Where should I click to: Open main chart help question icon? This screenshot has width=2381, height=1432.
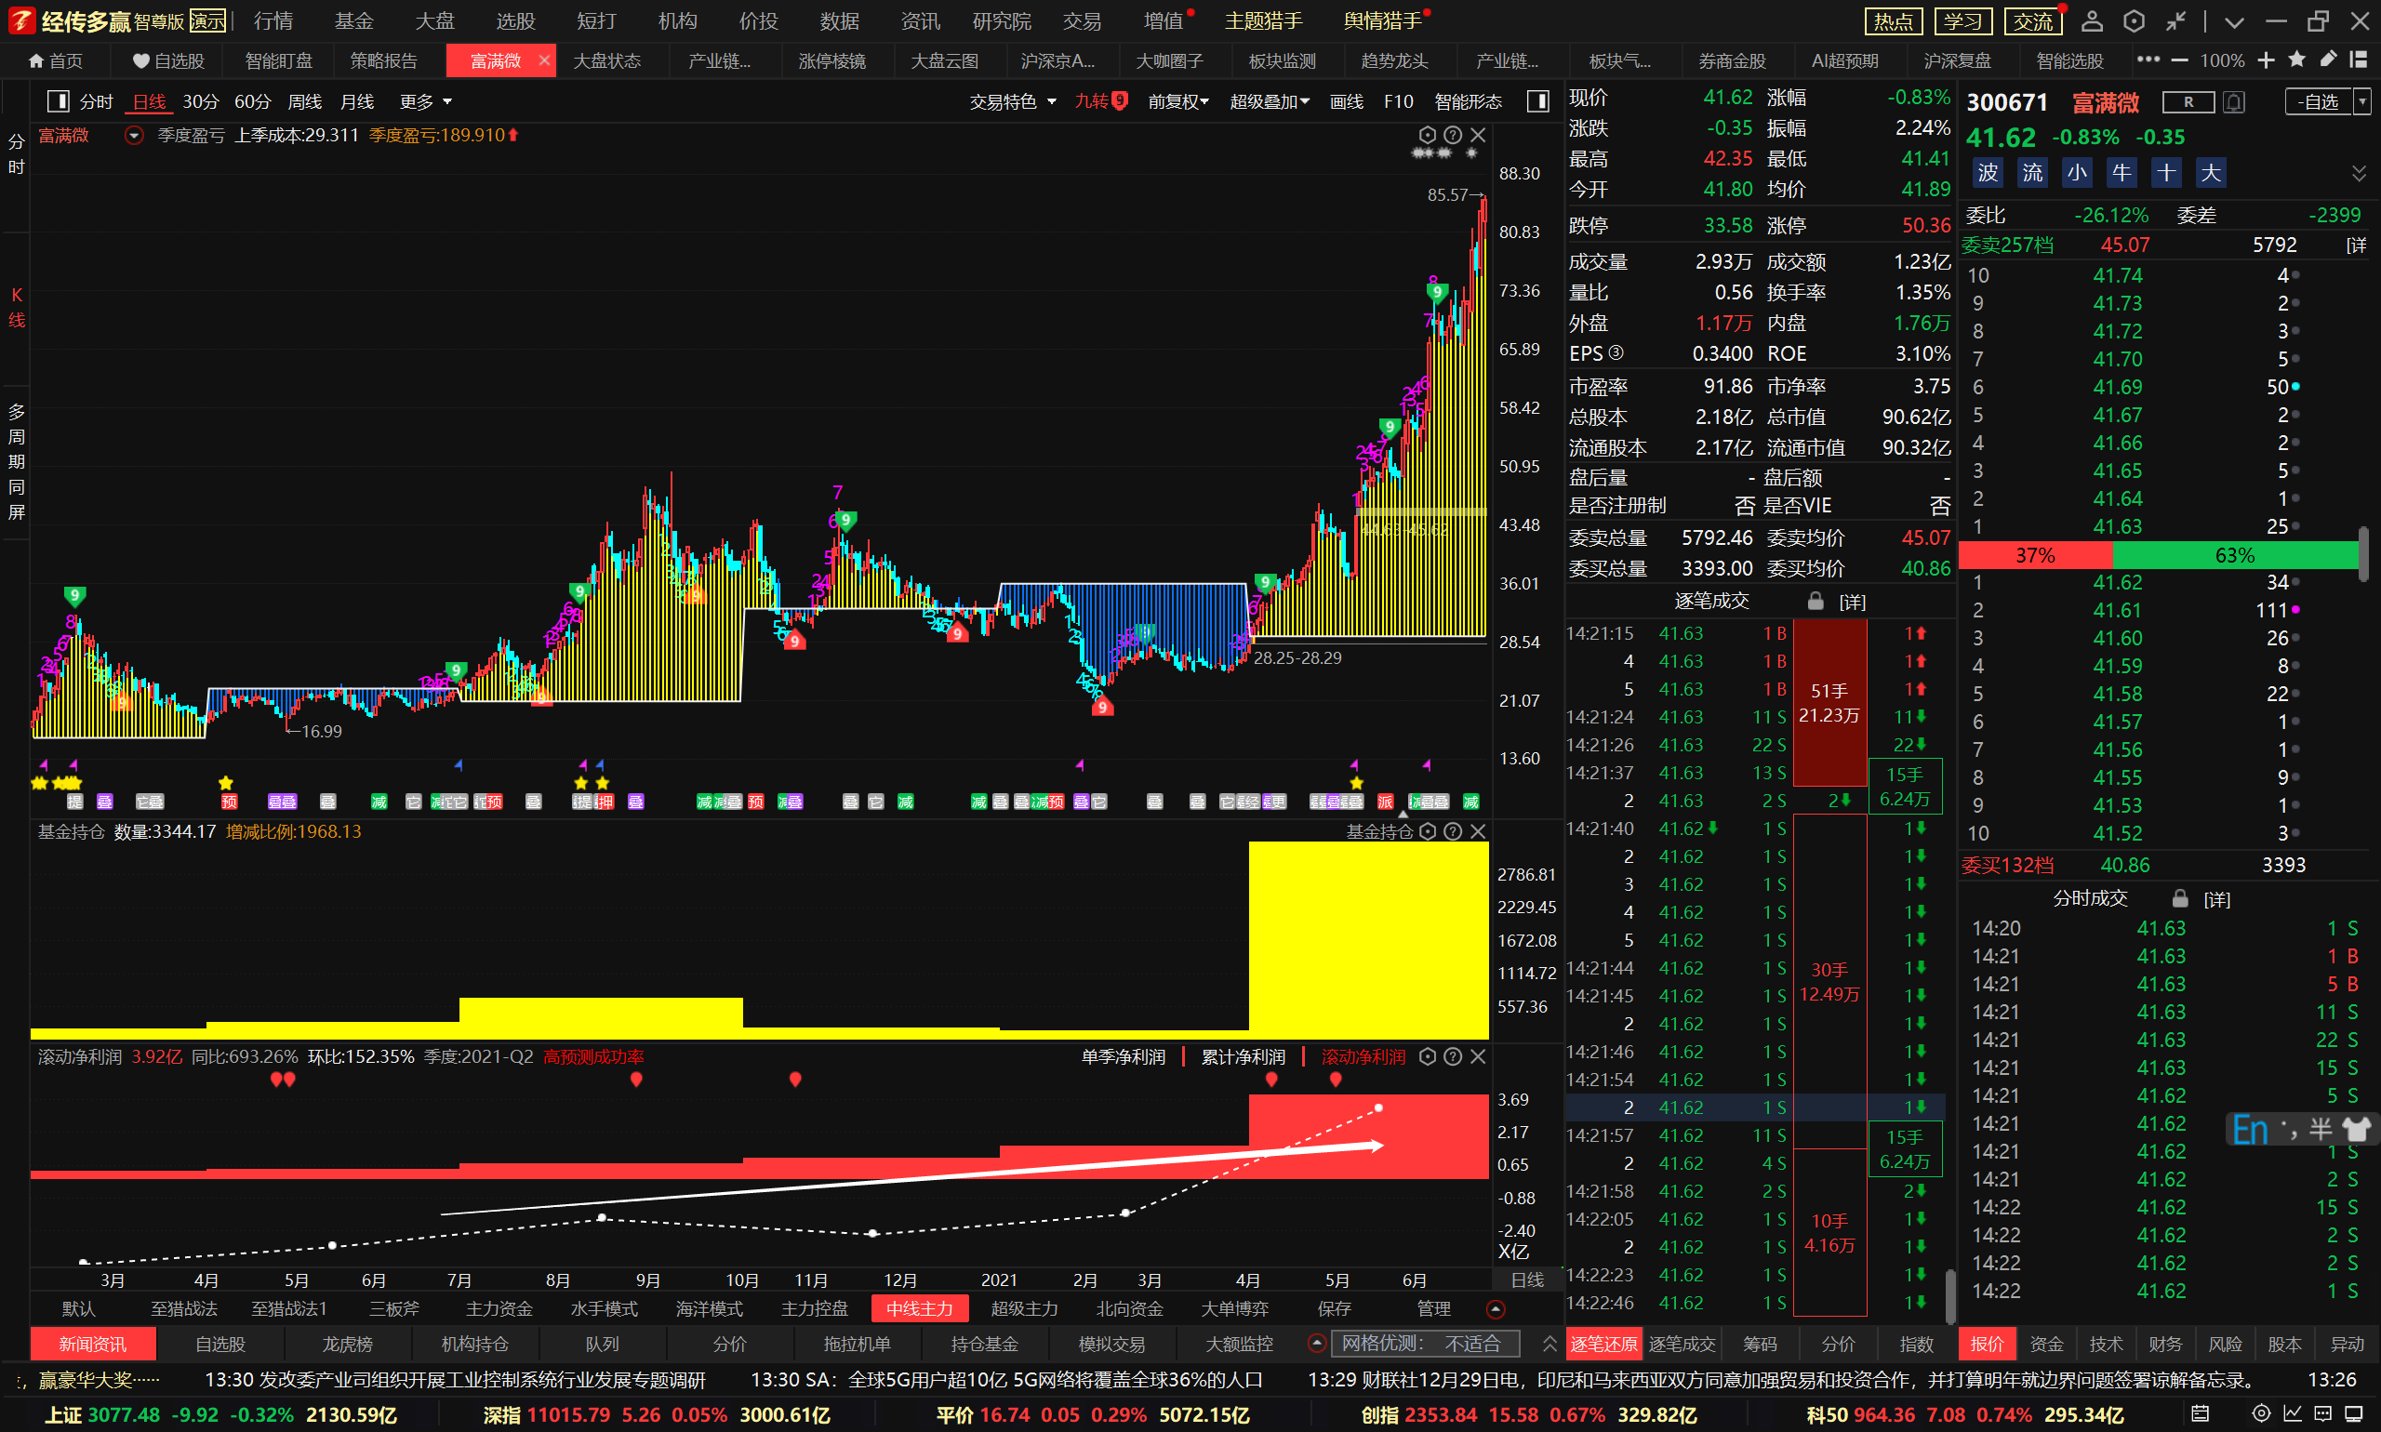1453,135
